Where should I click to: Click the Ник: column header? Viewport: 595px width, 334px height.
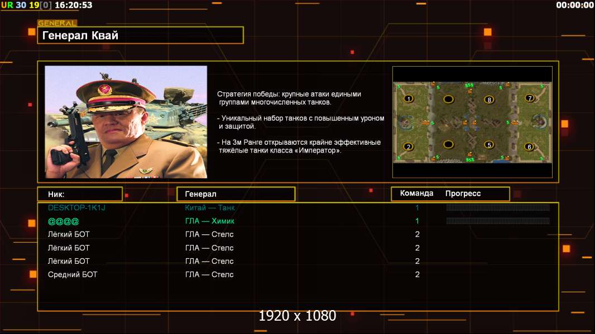pyautogui.click(x=80, y=194)
